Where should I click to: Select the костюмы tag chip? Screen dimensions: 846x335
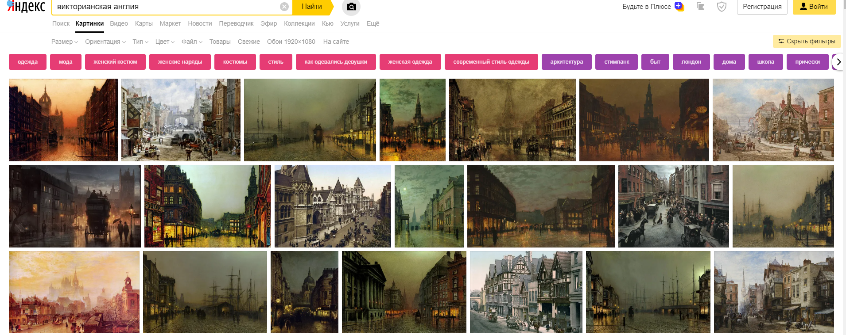coord(235,62)
